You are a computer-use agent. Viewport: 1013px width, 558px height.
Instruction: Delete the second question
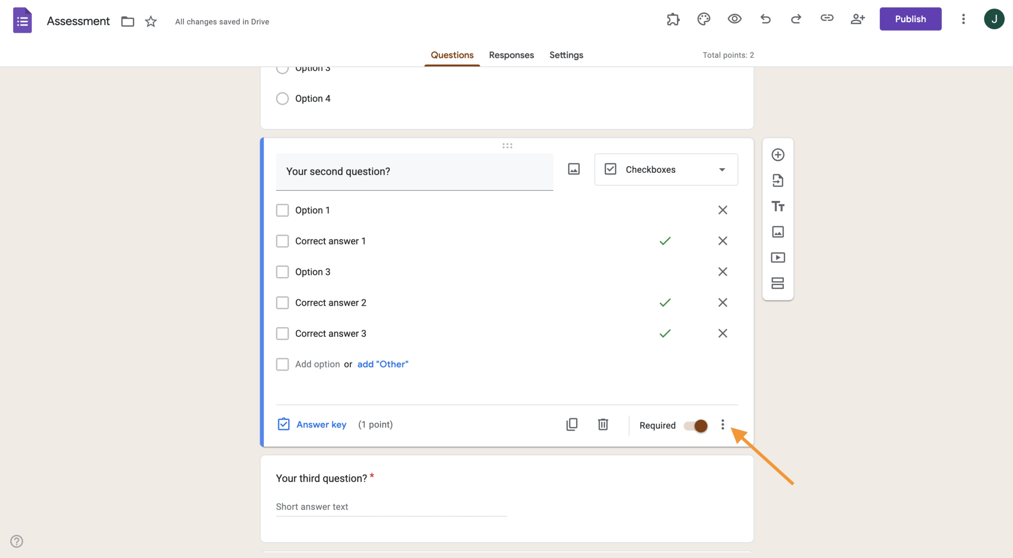pos(602,424)
